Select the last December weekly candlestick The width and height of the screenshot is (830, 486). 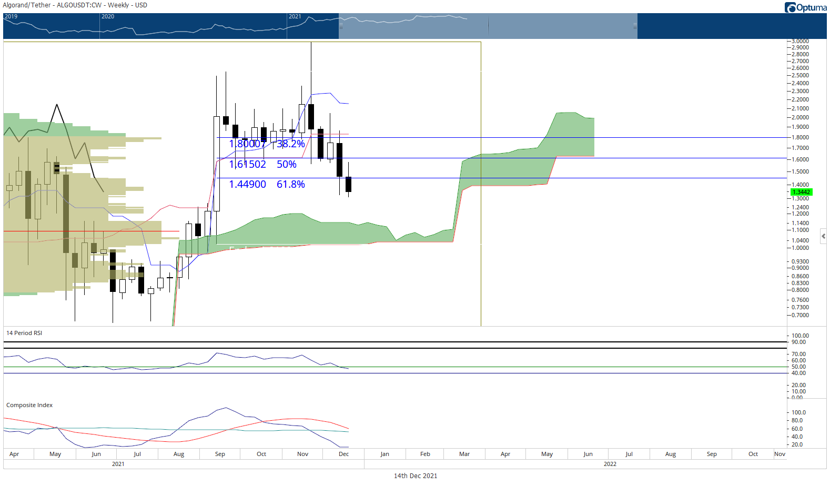348,184
